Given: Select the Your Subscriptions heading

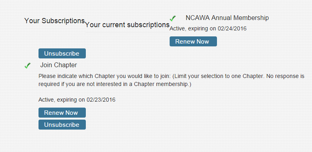Looking at the screenshot, I should coord(55,21).
